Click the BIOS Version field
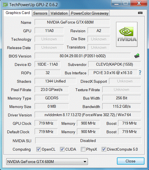The width and height of the screenshot is (149, 170). coord(83,56)
